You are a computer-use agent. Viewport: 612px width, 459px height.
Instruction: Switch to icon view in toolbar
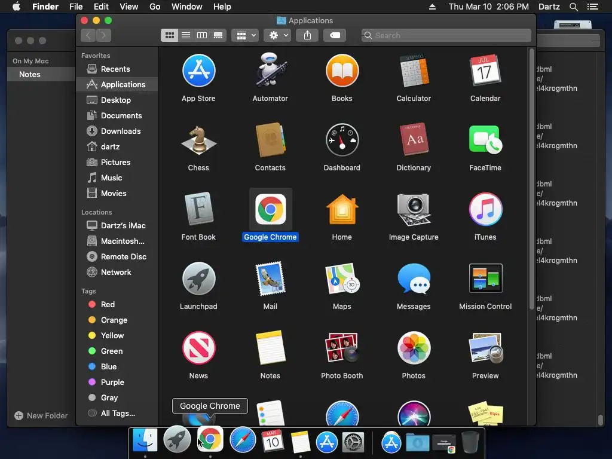(x=169, y=35)
